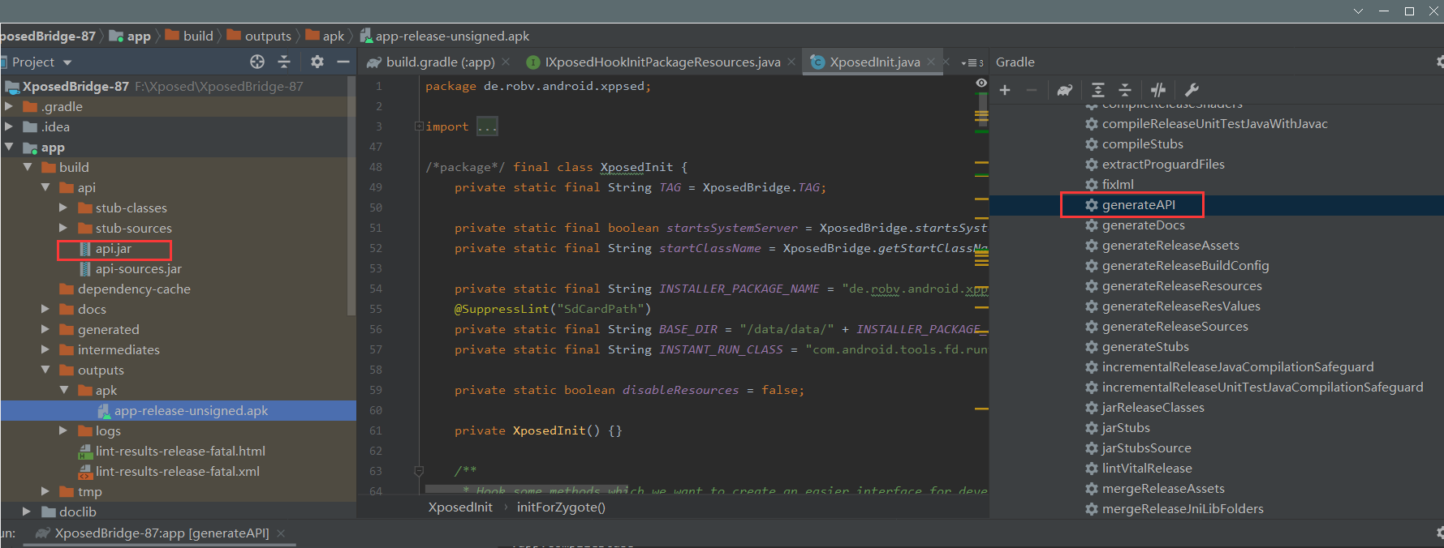Open the Project view dropdown
The width and height of the screenshot is (1444, 548).
click(67, 62)
